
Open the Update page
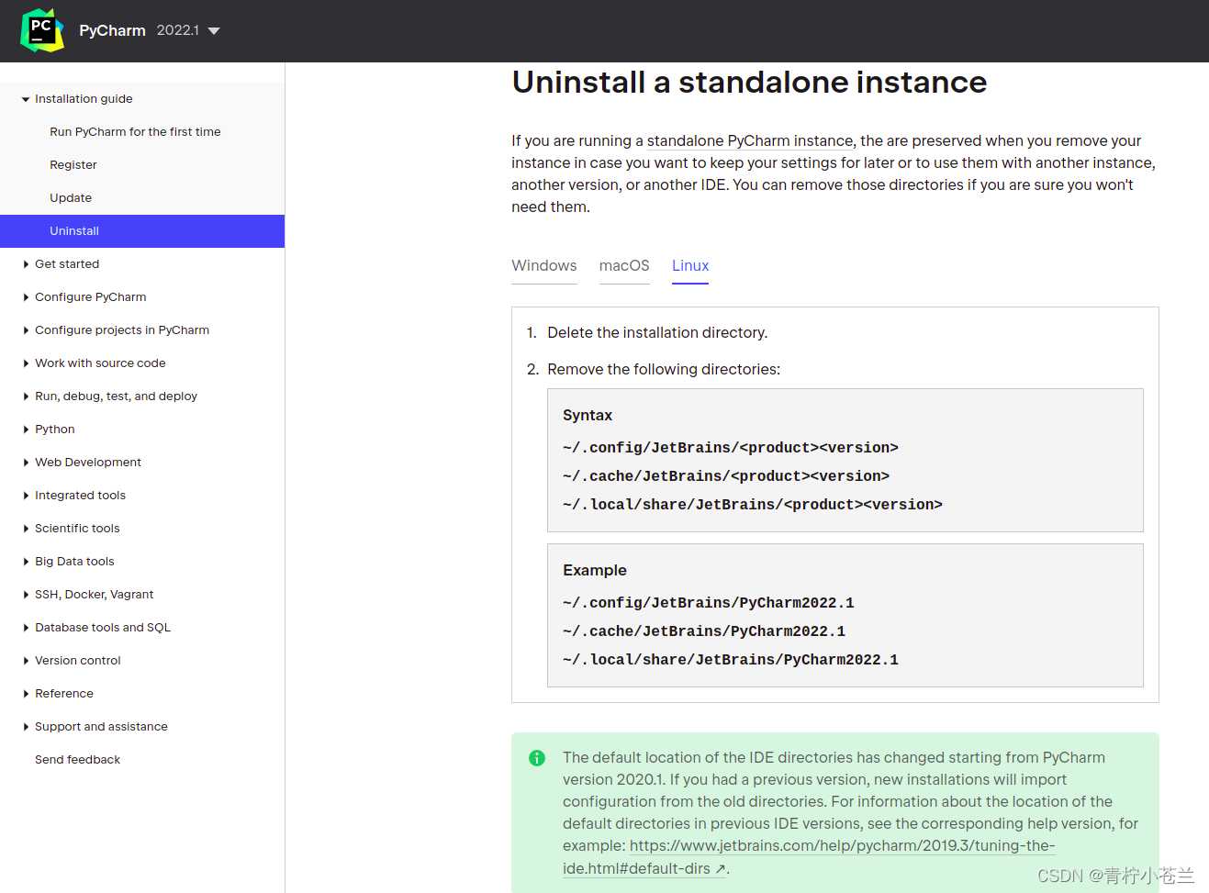click(x=71, y=197)
